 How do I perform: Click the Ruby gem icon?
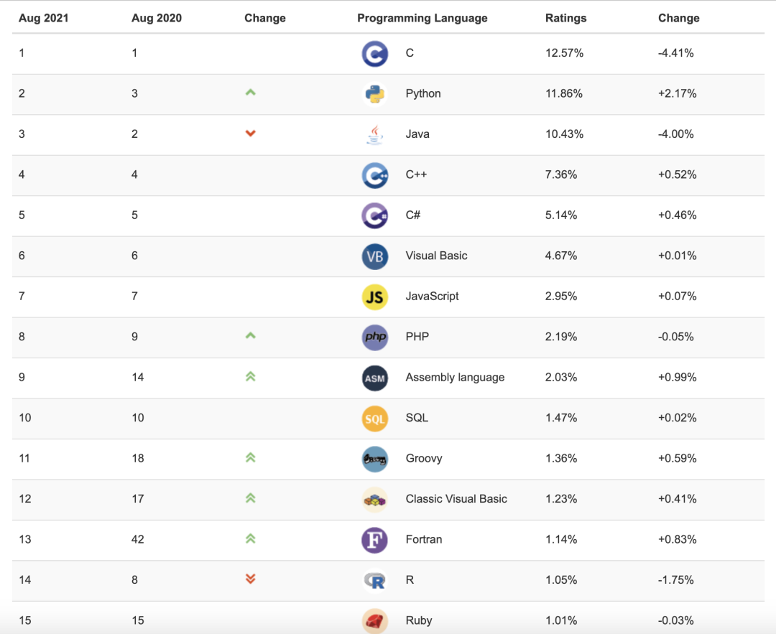coord(374,620)
